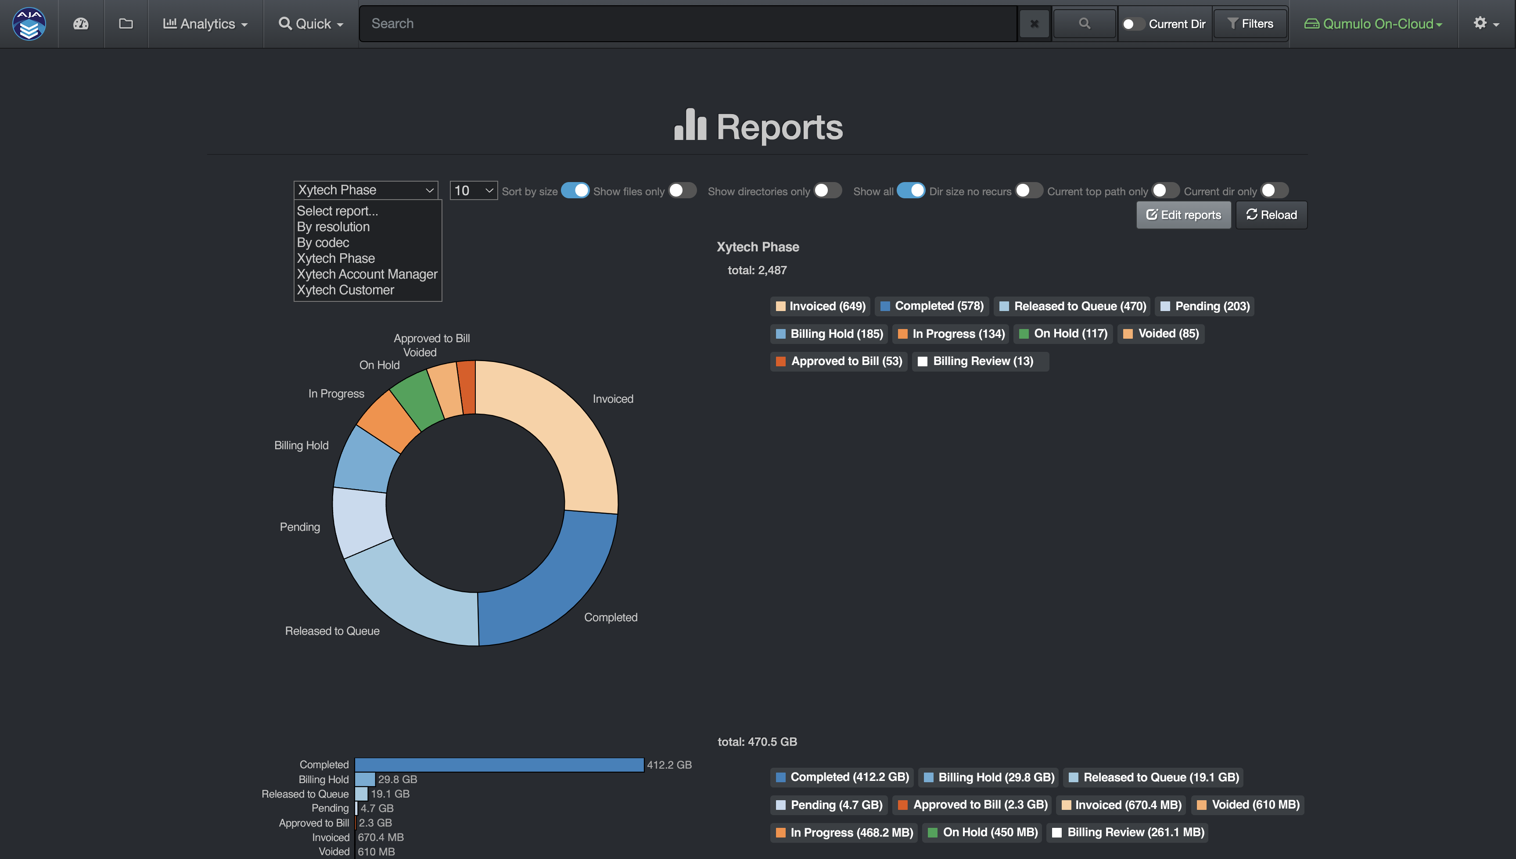The height and width of the screenshot is (859, 1516).
Task: Click the Completed color swatch legend
Action: tap(884, 306)
